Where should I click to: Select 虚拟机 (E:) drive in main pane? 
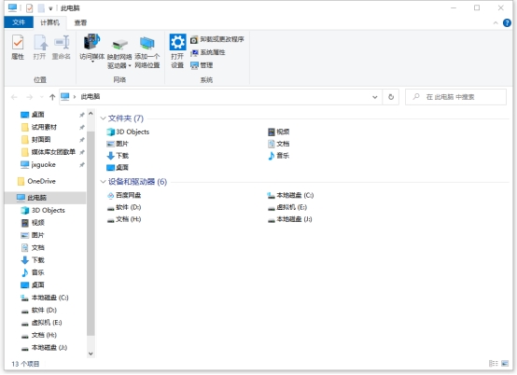coord(287,207)
